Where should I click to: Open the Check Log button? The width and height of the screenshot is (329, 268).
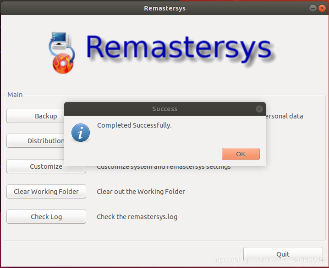46,216
